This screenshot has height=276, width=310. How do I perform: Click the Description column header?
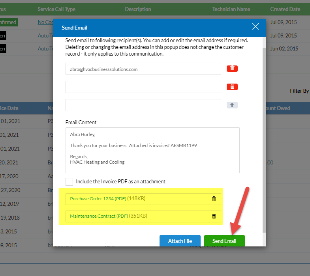click(138, 9)
